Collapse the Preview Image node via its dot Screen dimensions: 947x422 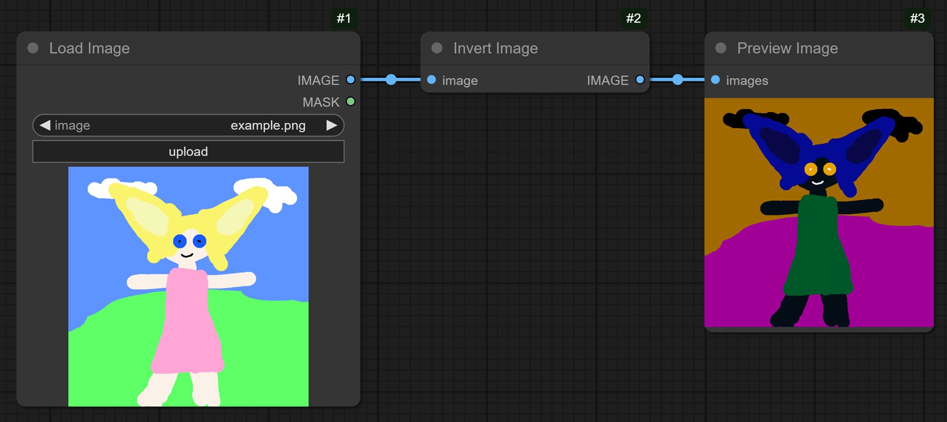pyautogui.click(x=721, y=48)
